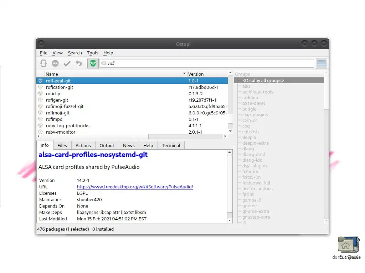This screenshot has height=273, width=365.
Task: Open the freedesktop PulseAudio URL link
Action: point(135,187)
